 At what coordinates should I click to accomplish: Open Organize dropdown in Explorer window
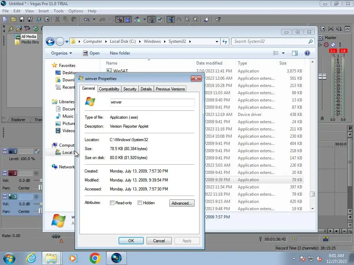pos(62,53)
